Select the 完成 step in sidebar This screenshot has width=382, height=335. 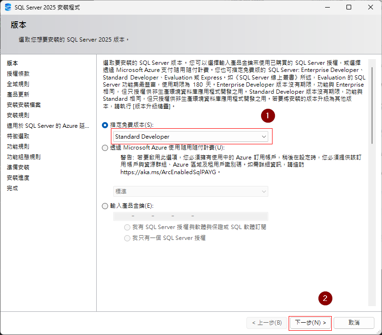(12, 188)
